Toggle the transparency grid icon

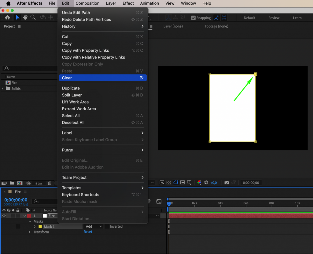[x=169, y=183]
